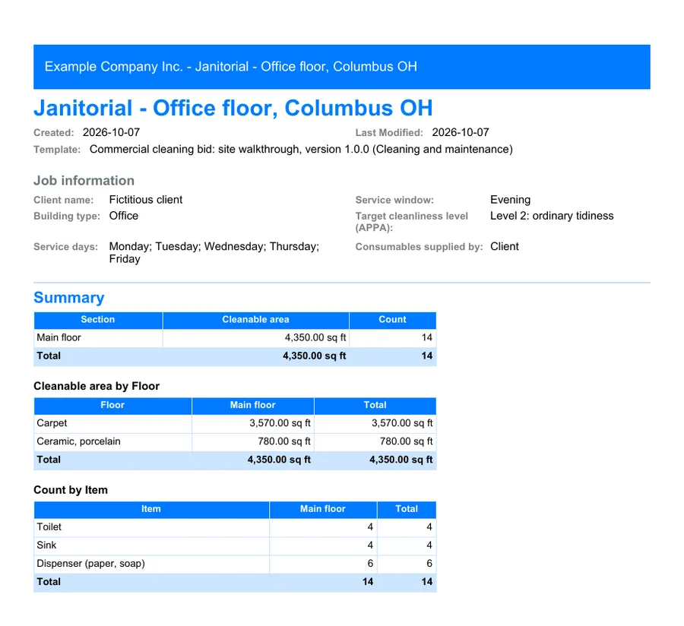Click the 'Cleanable area by Floor' heading
The image size is (684, 626).
click(97, 386)
